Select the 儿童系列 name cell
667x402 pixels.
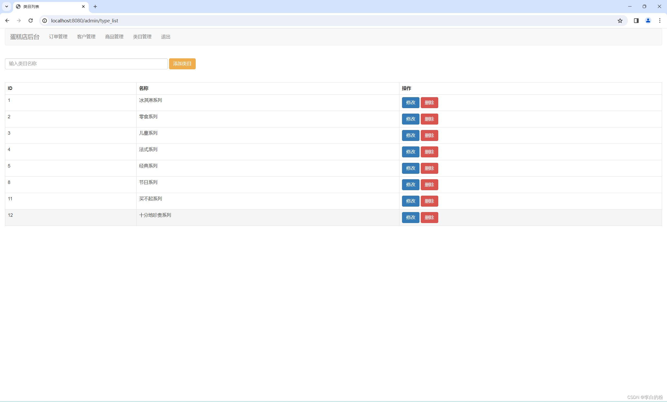click(x=268, y=136)
